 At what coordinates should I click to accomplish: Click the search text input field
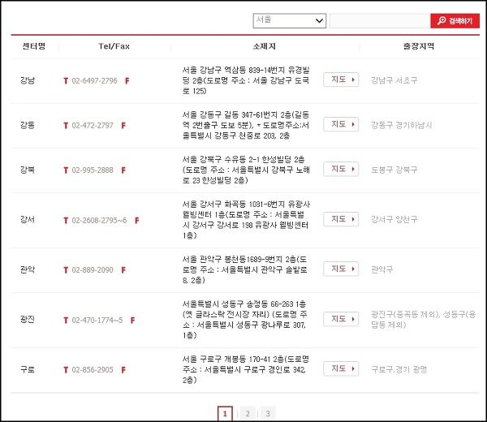[x=380, y=21]
